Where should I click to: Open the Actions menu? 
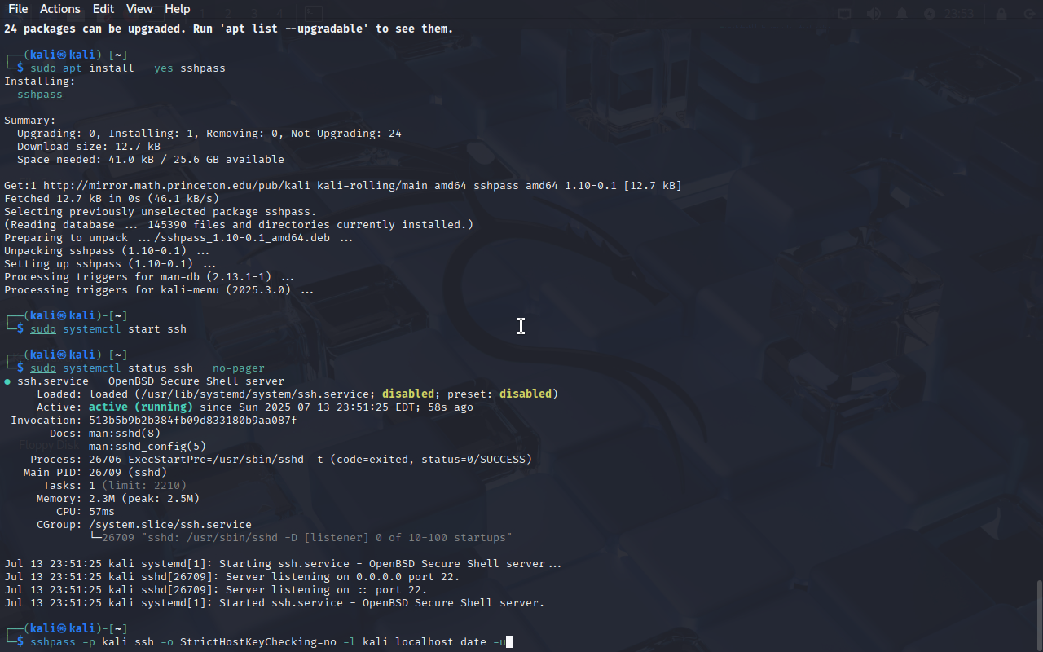click(60, 9)
